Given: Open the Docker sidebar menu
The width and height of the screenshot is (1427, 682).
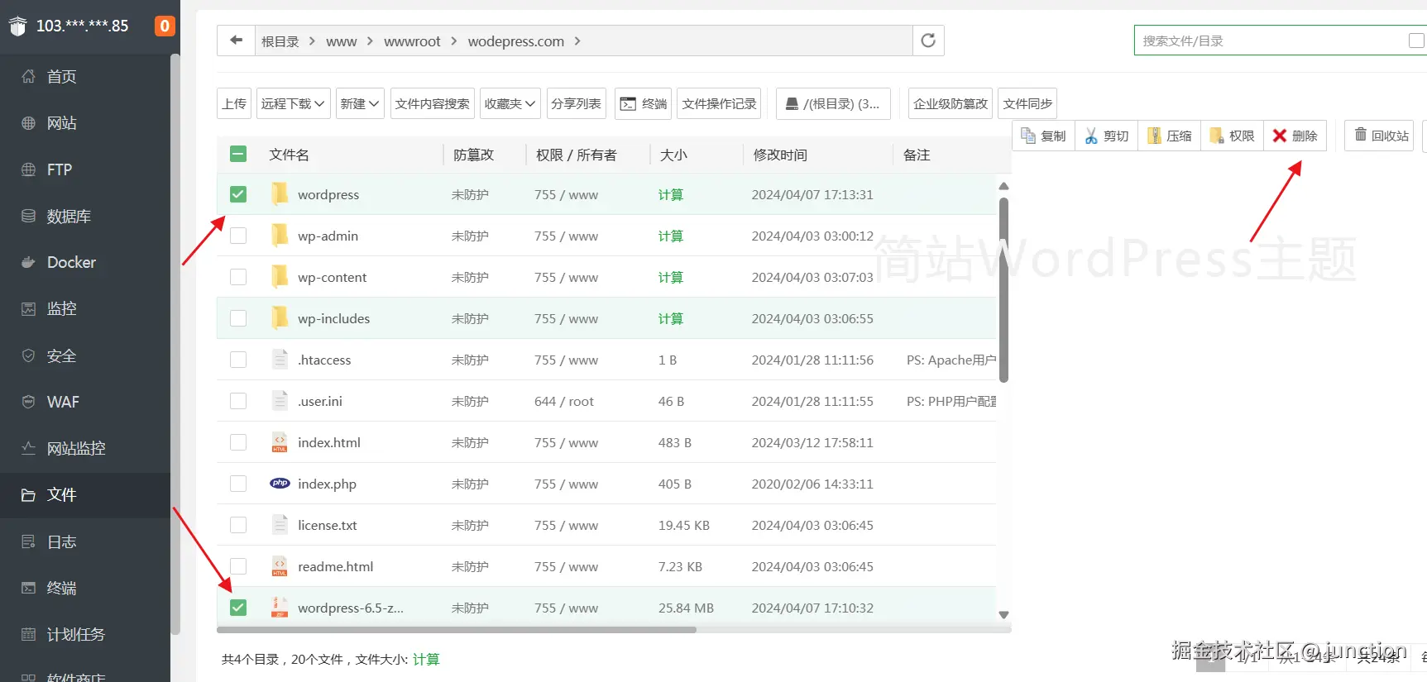Looking at the screenshot, I should pos(85,262).
